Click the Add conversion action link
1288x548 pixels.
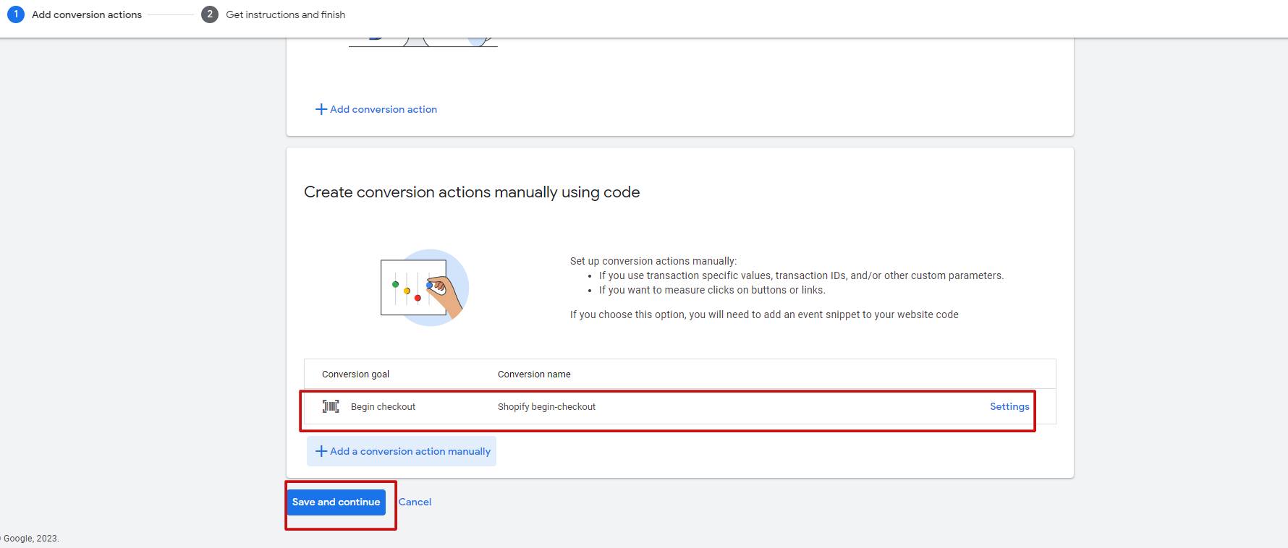click(376, 109)
